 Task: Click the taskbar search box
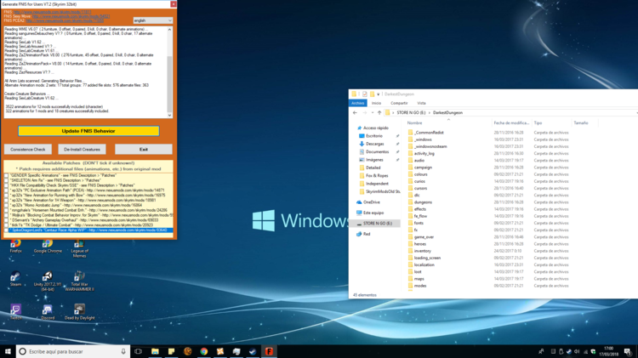tap(73, 351)
